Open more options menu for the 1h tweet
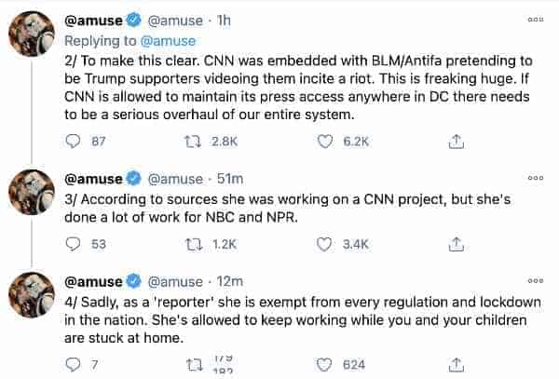This screenshot has width=559, height=379. coord(536,20)
